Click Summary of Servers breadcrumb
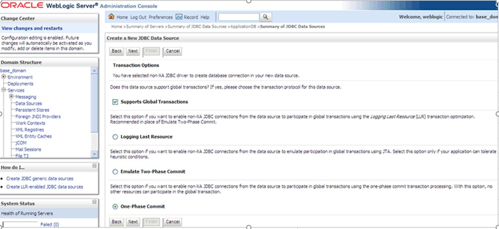The height and width of the screenshot is (229, 499). (x=146, y=26)
